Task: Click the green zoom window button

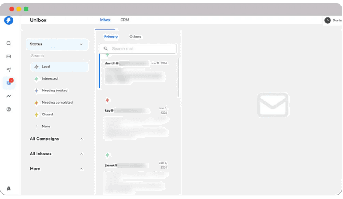Action: 26,9
